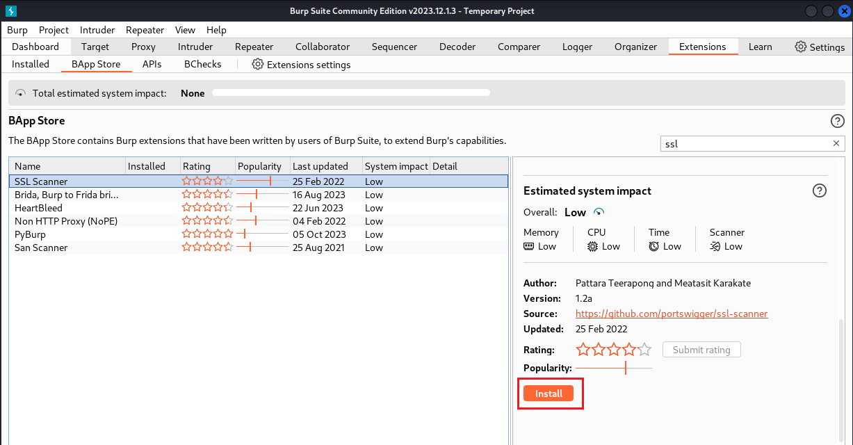Switch to the Organizer tab
Image resolution: width=853 pixels, height=445 pixels.
coord(635,47)
